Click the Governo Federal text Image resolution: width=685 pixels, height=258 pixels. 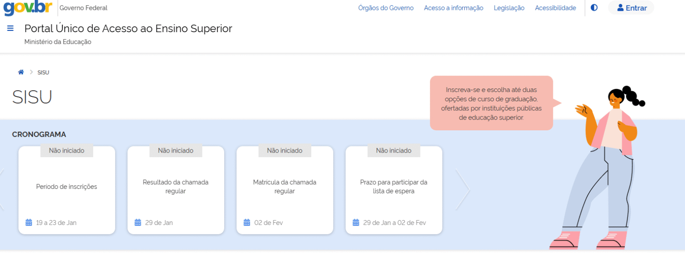tap(83, 8)
